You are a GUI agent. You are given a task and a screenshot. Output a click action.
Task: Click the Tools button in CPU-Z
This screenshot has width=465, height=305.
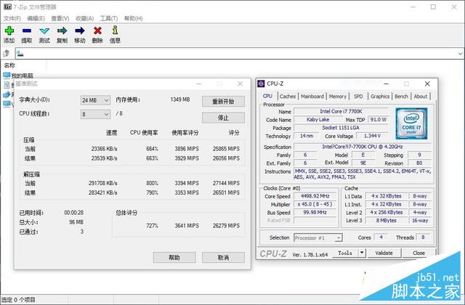point(345,253)
